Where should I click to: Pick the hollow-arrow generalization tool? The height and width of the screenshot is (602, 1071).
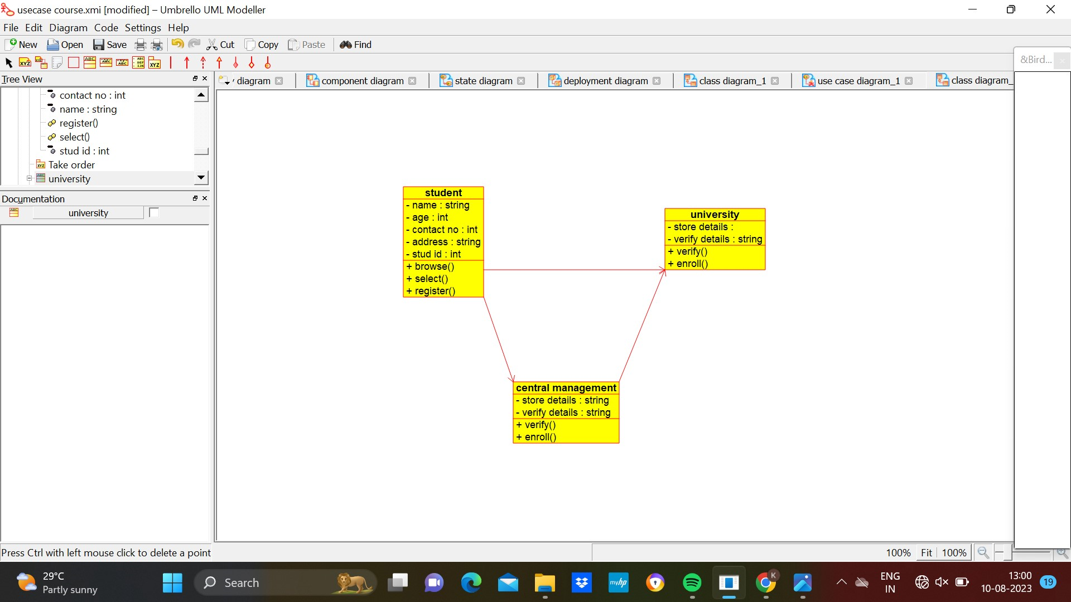[219, 63]
